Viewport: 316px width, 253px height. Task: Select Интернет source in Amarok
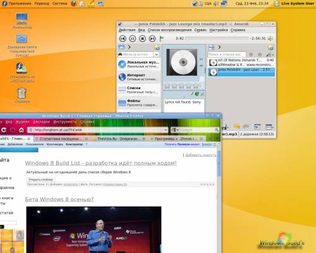pos(139,77)
